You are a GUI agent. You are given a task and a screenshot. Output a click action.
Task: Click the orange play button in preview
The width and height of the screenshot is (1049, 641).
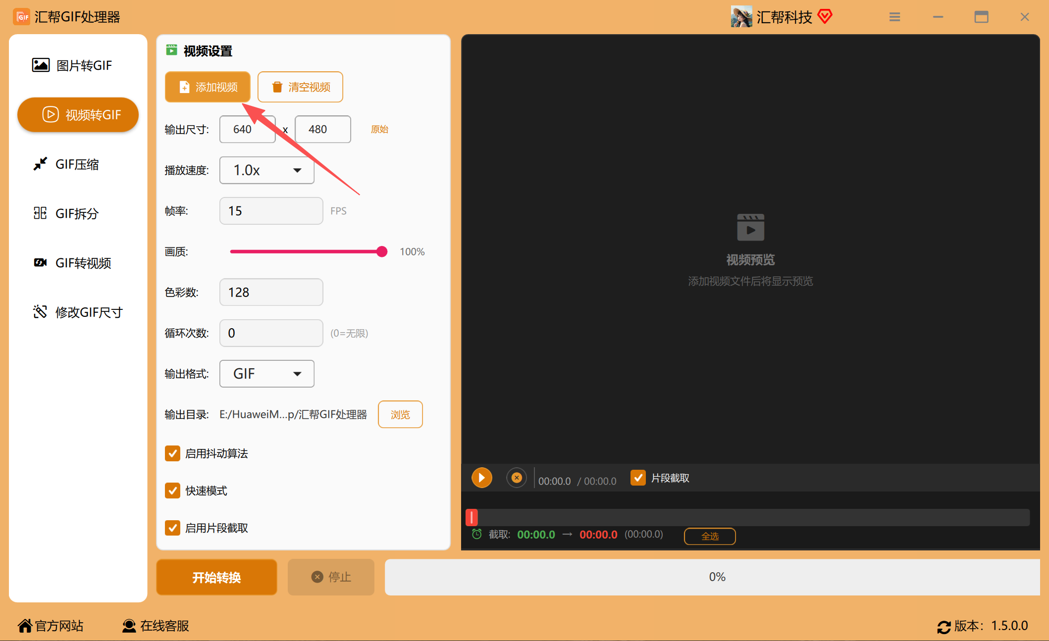[481, 478]
